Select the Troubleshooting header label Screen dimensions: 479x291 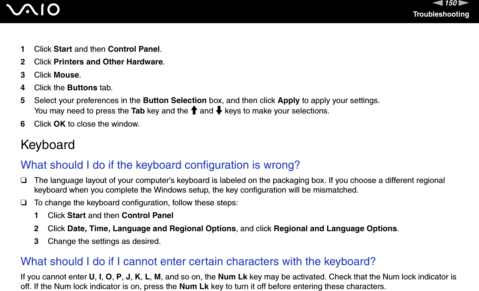pos(441,14)
